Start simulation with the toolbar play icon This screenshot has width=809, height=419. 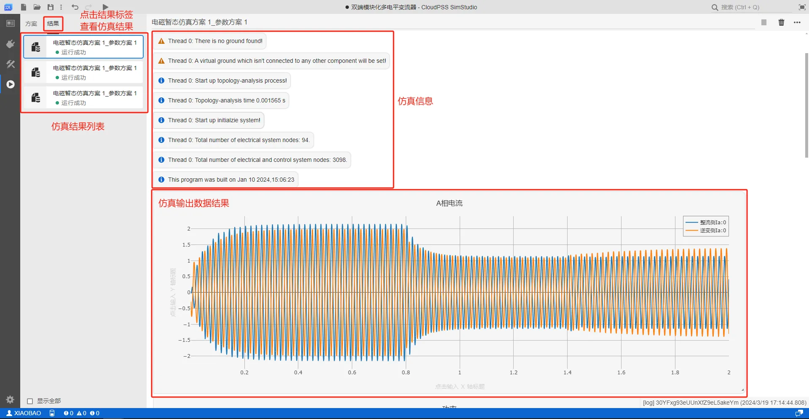click(106, 7)
